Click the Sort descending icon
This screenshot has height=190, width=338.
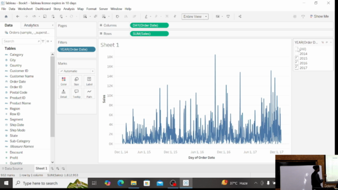point(134,16)
